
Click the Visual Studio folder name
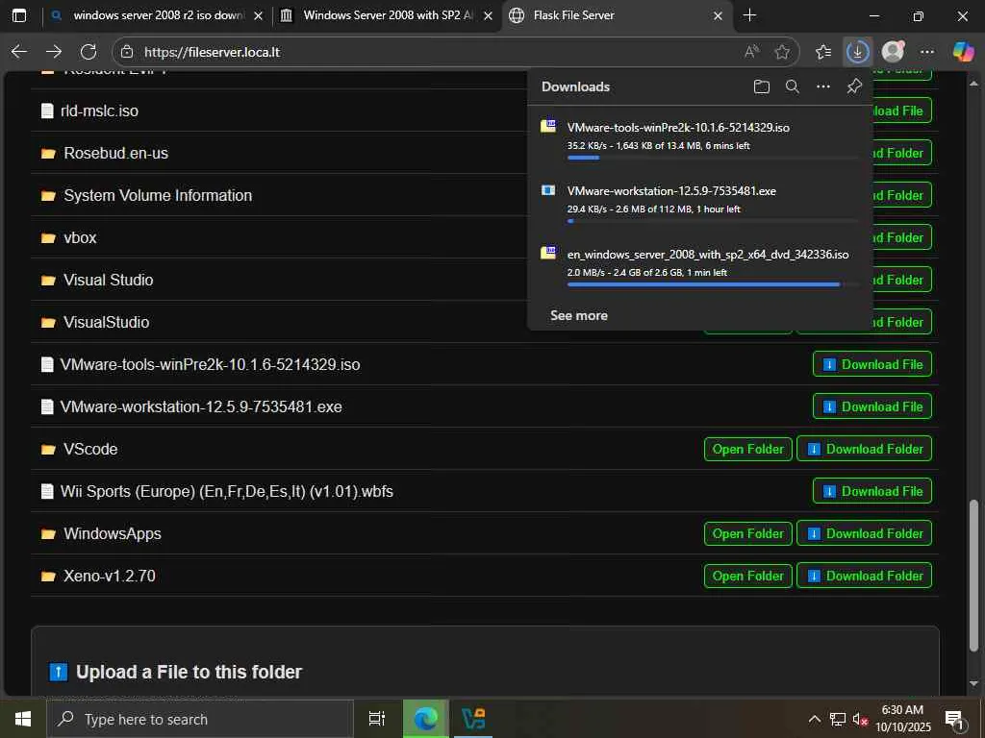(108, 280)
